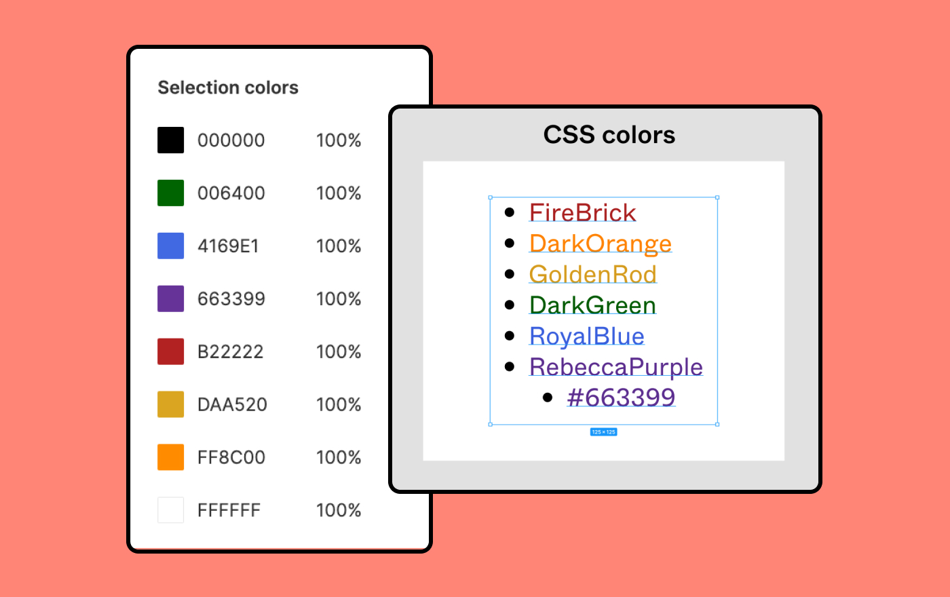Click the 125 × 125 size badge
The width and height of the screenshot is (950, 597).
pyautogui.click(x=603, y=432)
